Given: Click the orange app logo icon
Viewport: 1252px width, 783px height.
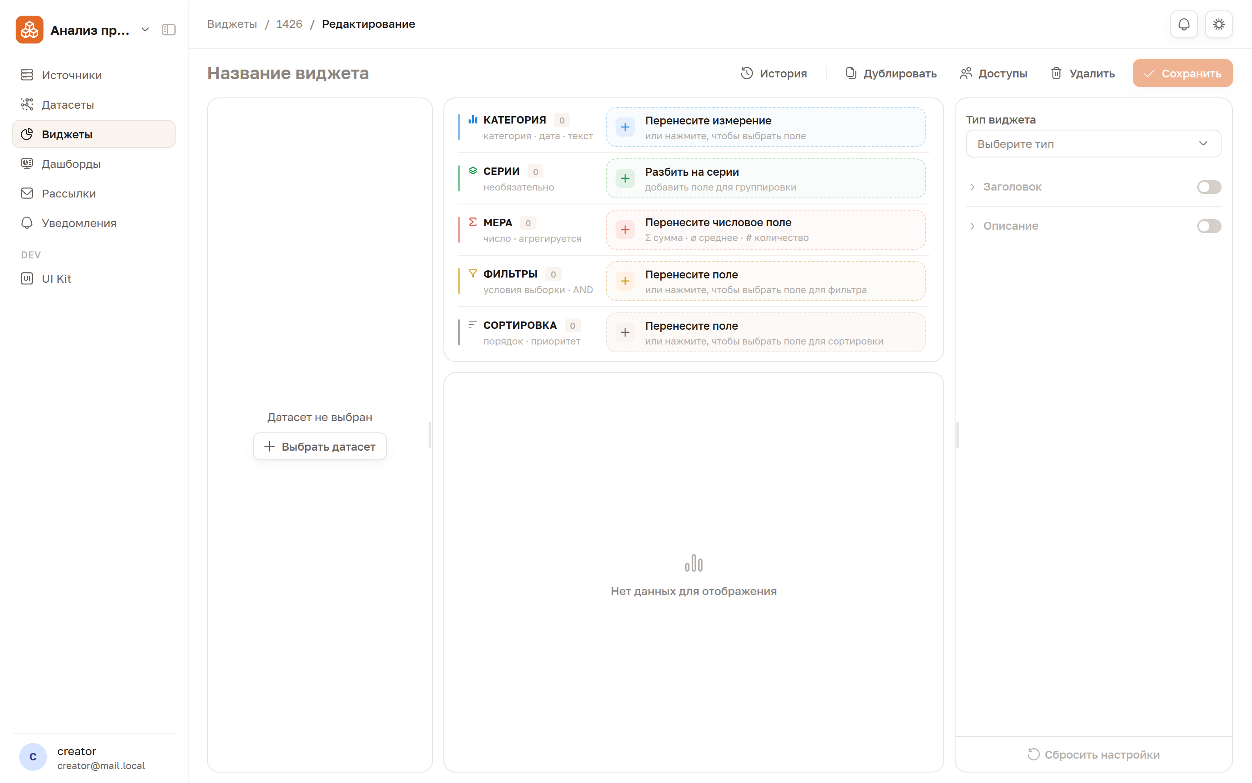Looking at the screenshot, I should (x=30, y=30).
